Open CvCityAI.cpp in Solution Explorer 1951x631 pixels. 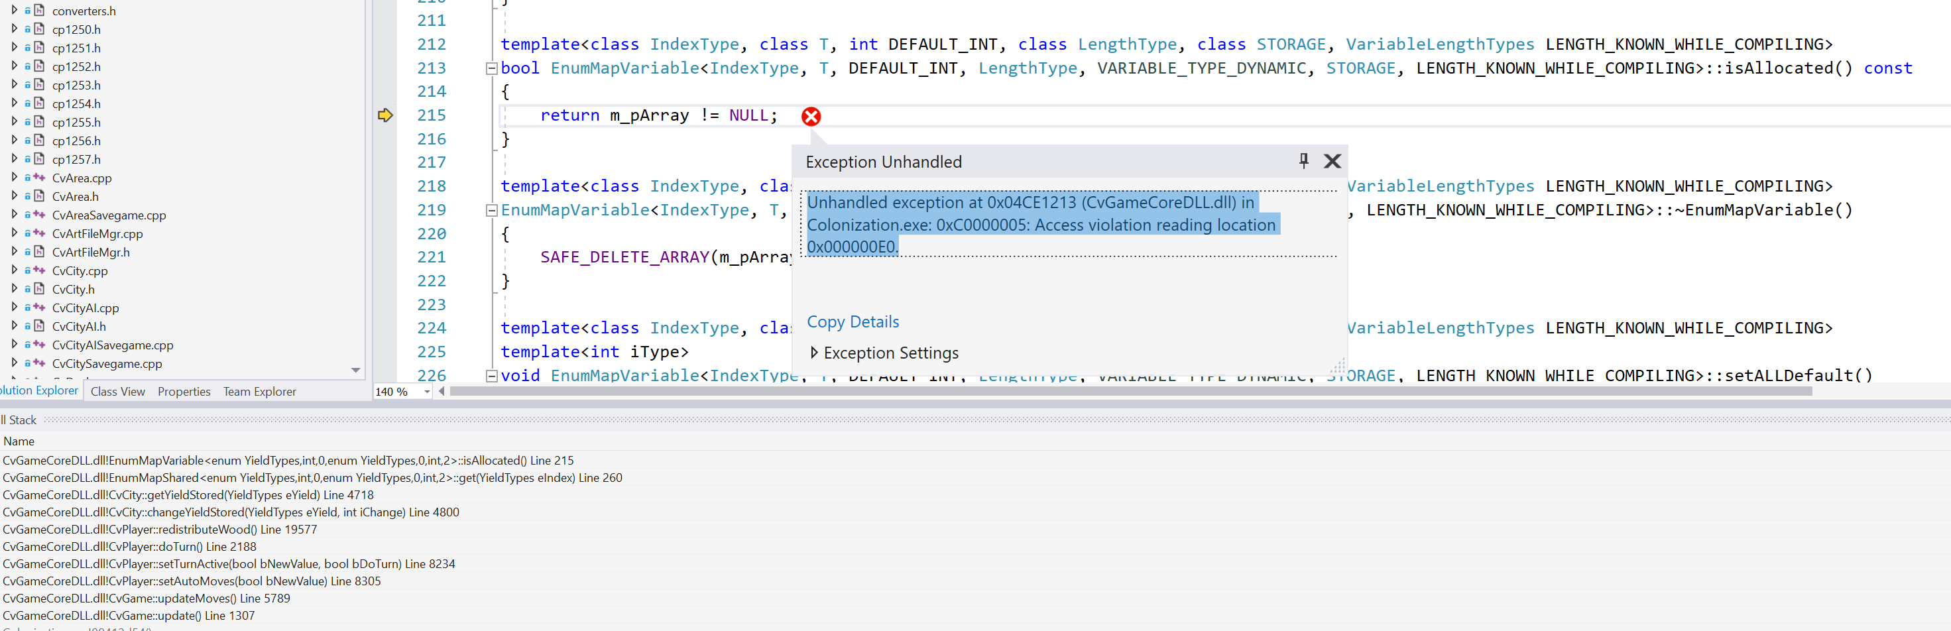[85, 308]
